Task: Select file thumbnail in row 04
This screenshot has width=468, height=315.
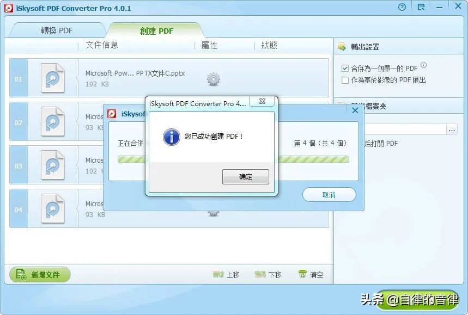Action: point(52,208)
